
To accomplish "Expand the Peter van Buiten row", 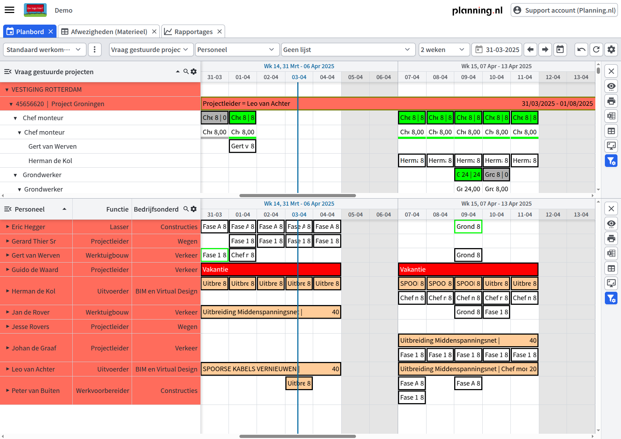I will click(7, 390).
